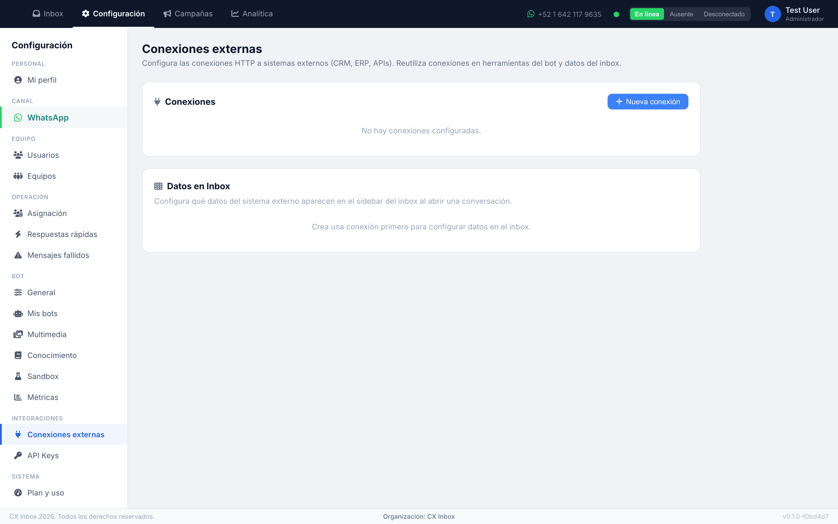Open Mis bots
Image resolution: width=838 pixels, height=524 pixels.
pos(64,314)
